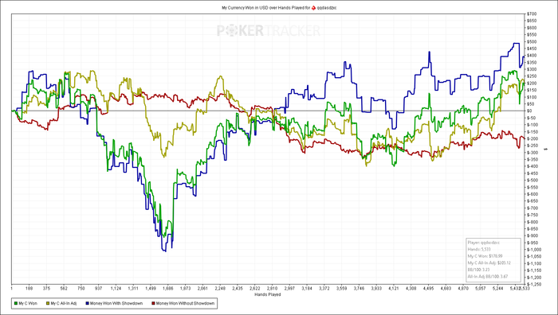
Task: Click the $500 y-axis label
Action: point(532,41)
